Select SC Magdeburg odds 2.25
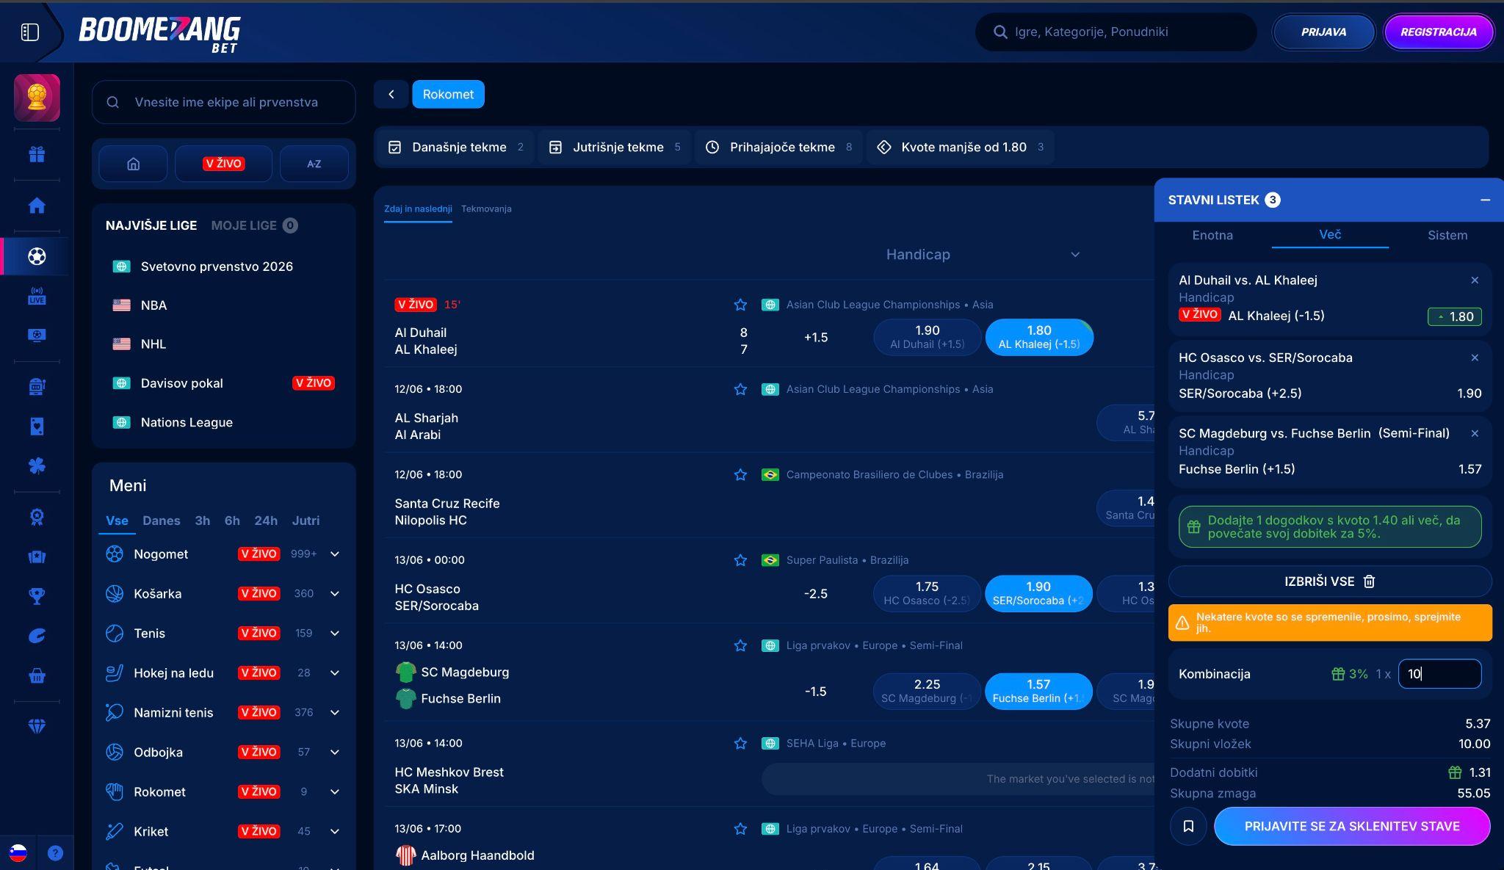The image size is (1504, 870). [927, 691]
